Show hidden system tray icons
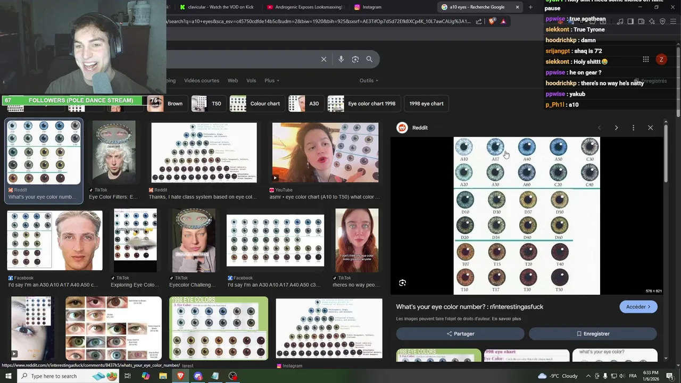 pos(588,376)
